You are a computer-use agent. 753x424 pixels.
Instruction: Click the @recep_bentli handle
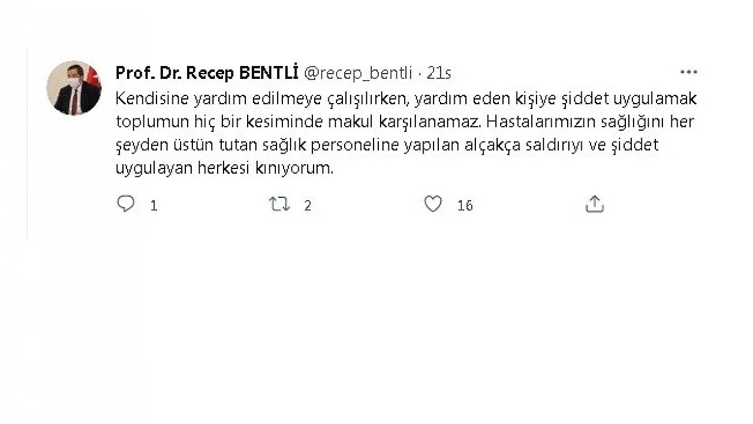358,73
